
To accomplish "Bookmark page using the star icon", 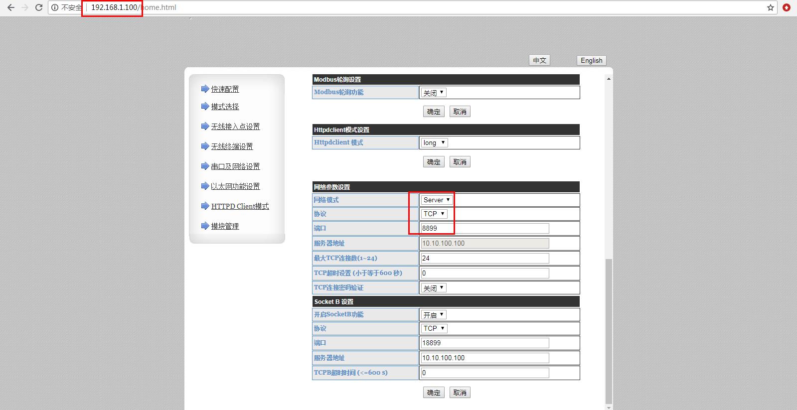I will (x=771, y=7).
